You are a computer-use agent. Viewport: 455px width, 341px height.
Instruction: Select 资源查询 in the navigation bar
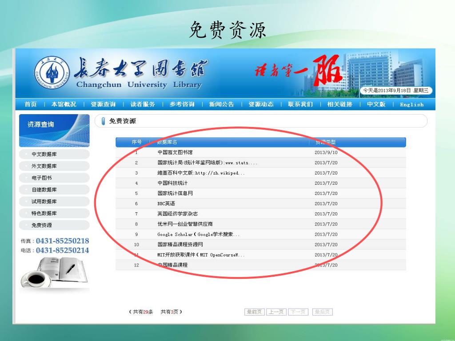(103, 104)
